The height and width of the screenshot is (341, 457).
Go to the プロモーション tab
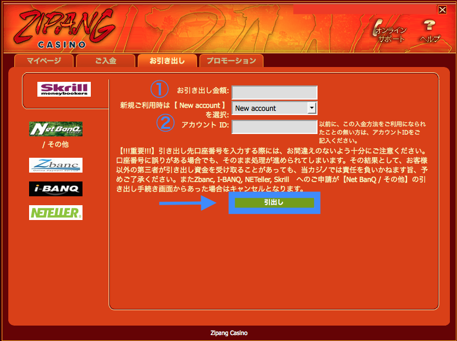tap(231, 60)
